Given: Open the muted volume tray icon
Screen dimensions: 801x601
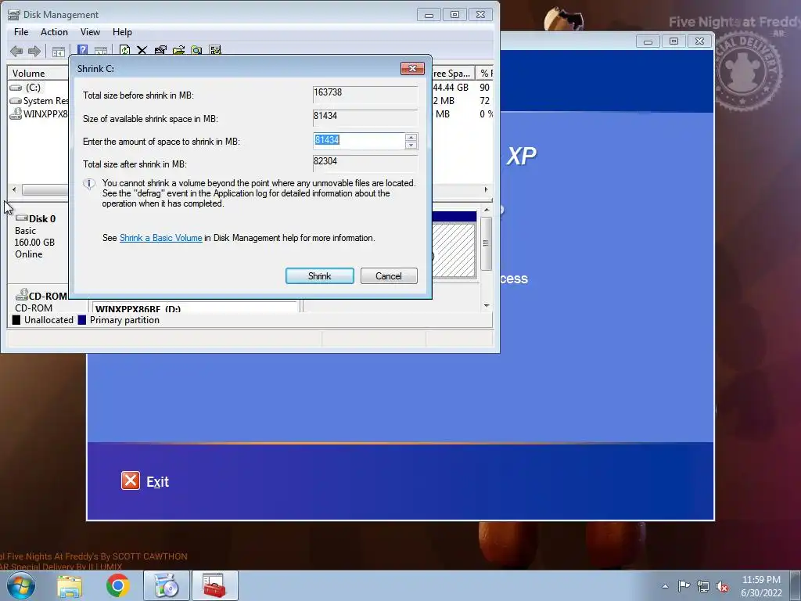Looking at the screenshot, I should (722, 587).
